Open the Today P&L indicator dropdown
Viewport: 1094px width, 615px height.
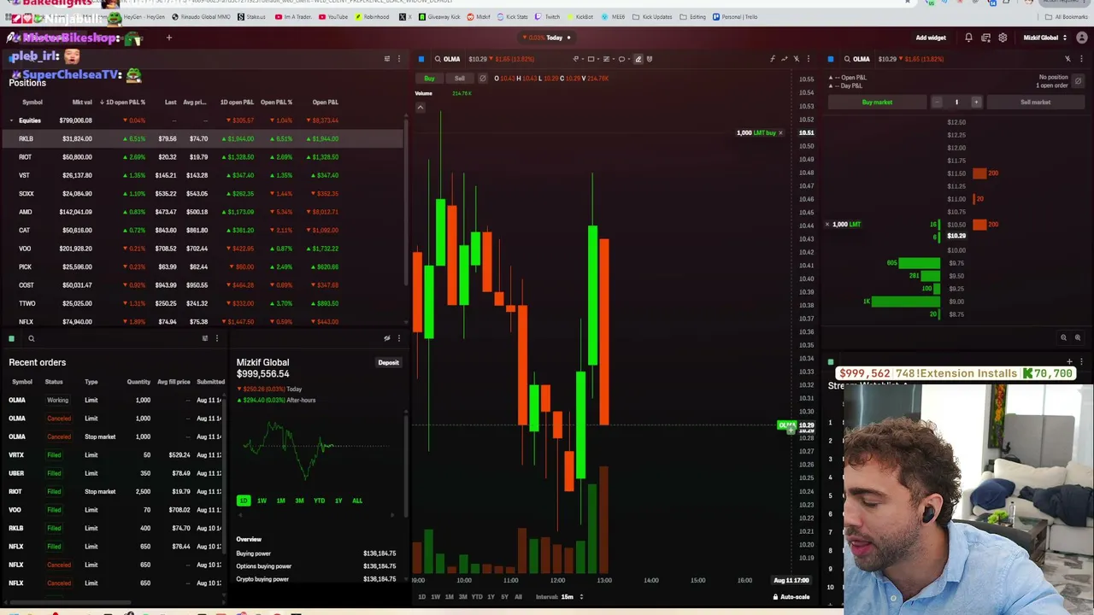pos(547,38)
